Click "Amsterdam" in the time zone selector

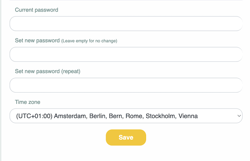pos(70,116)
